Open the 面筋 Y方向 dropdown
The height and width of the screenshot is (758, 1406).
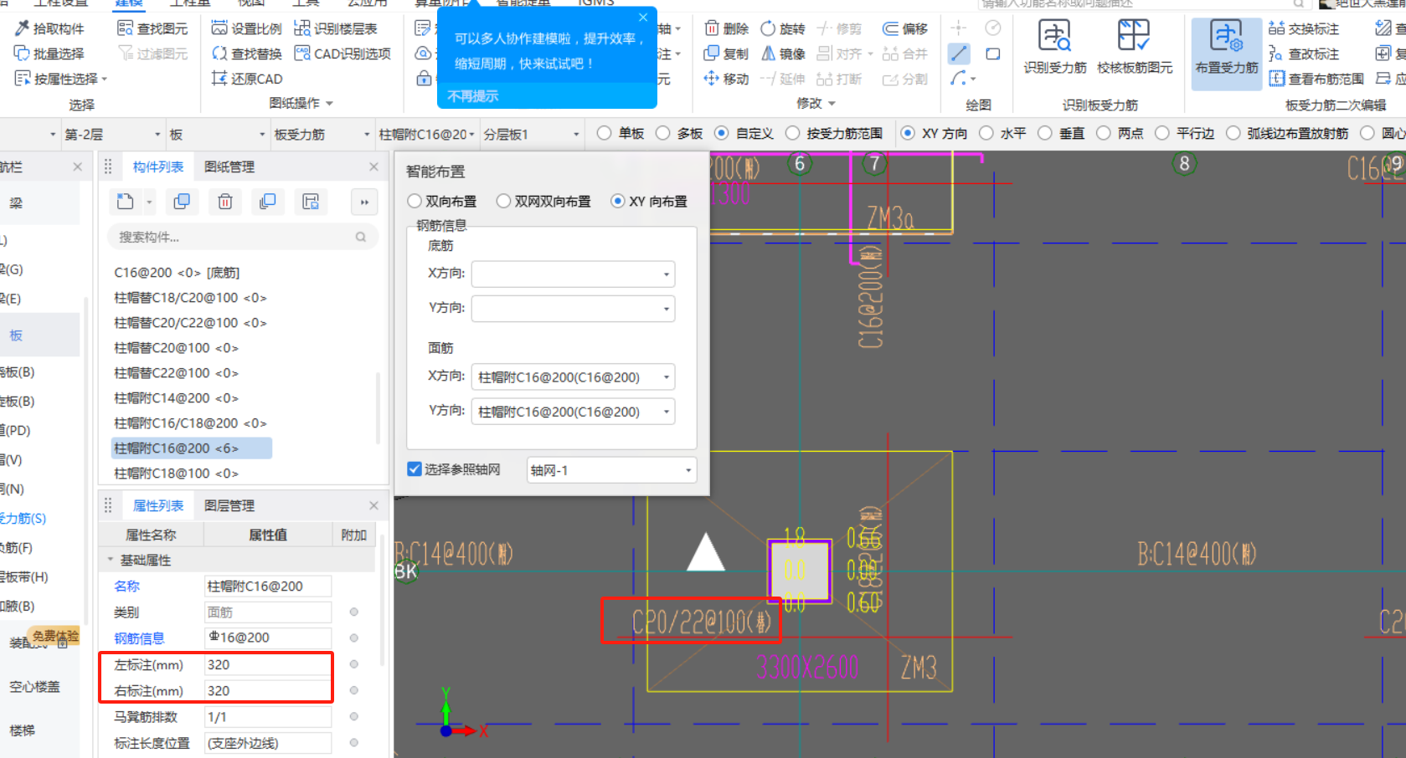click(573, 411)
